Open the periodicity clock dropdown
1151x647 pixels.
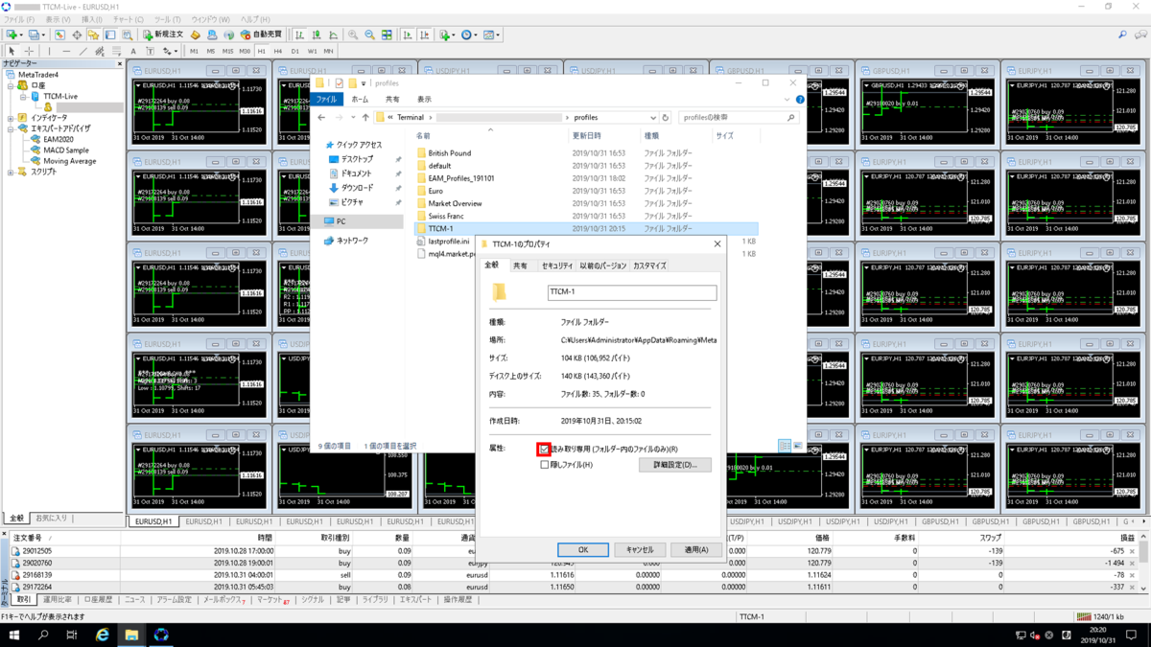[x=476, y=35]
